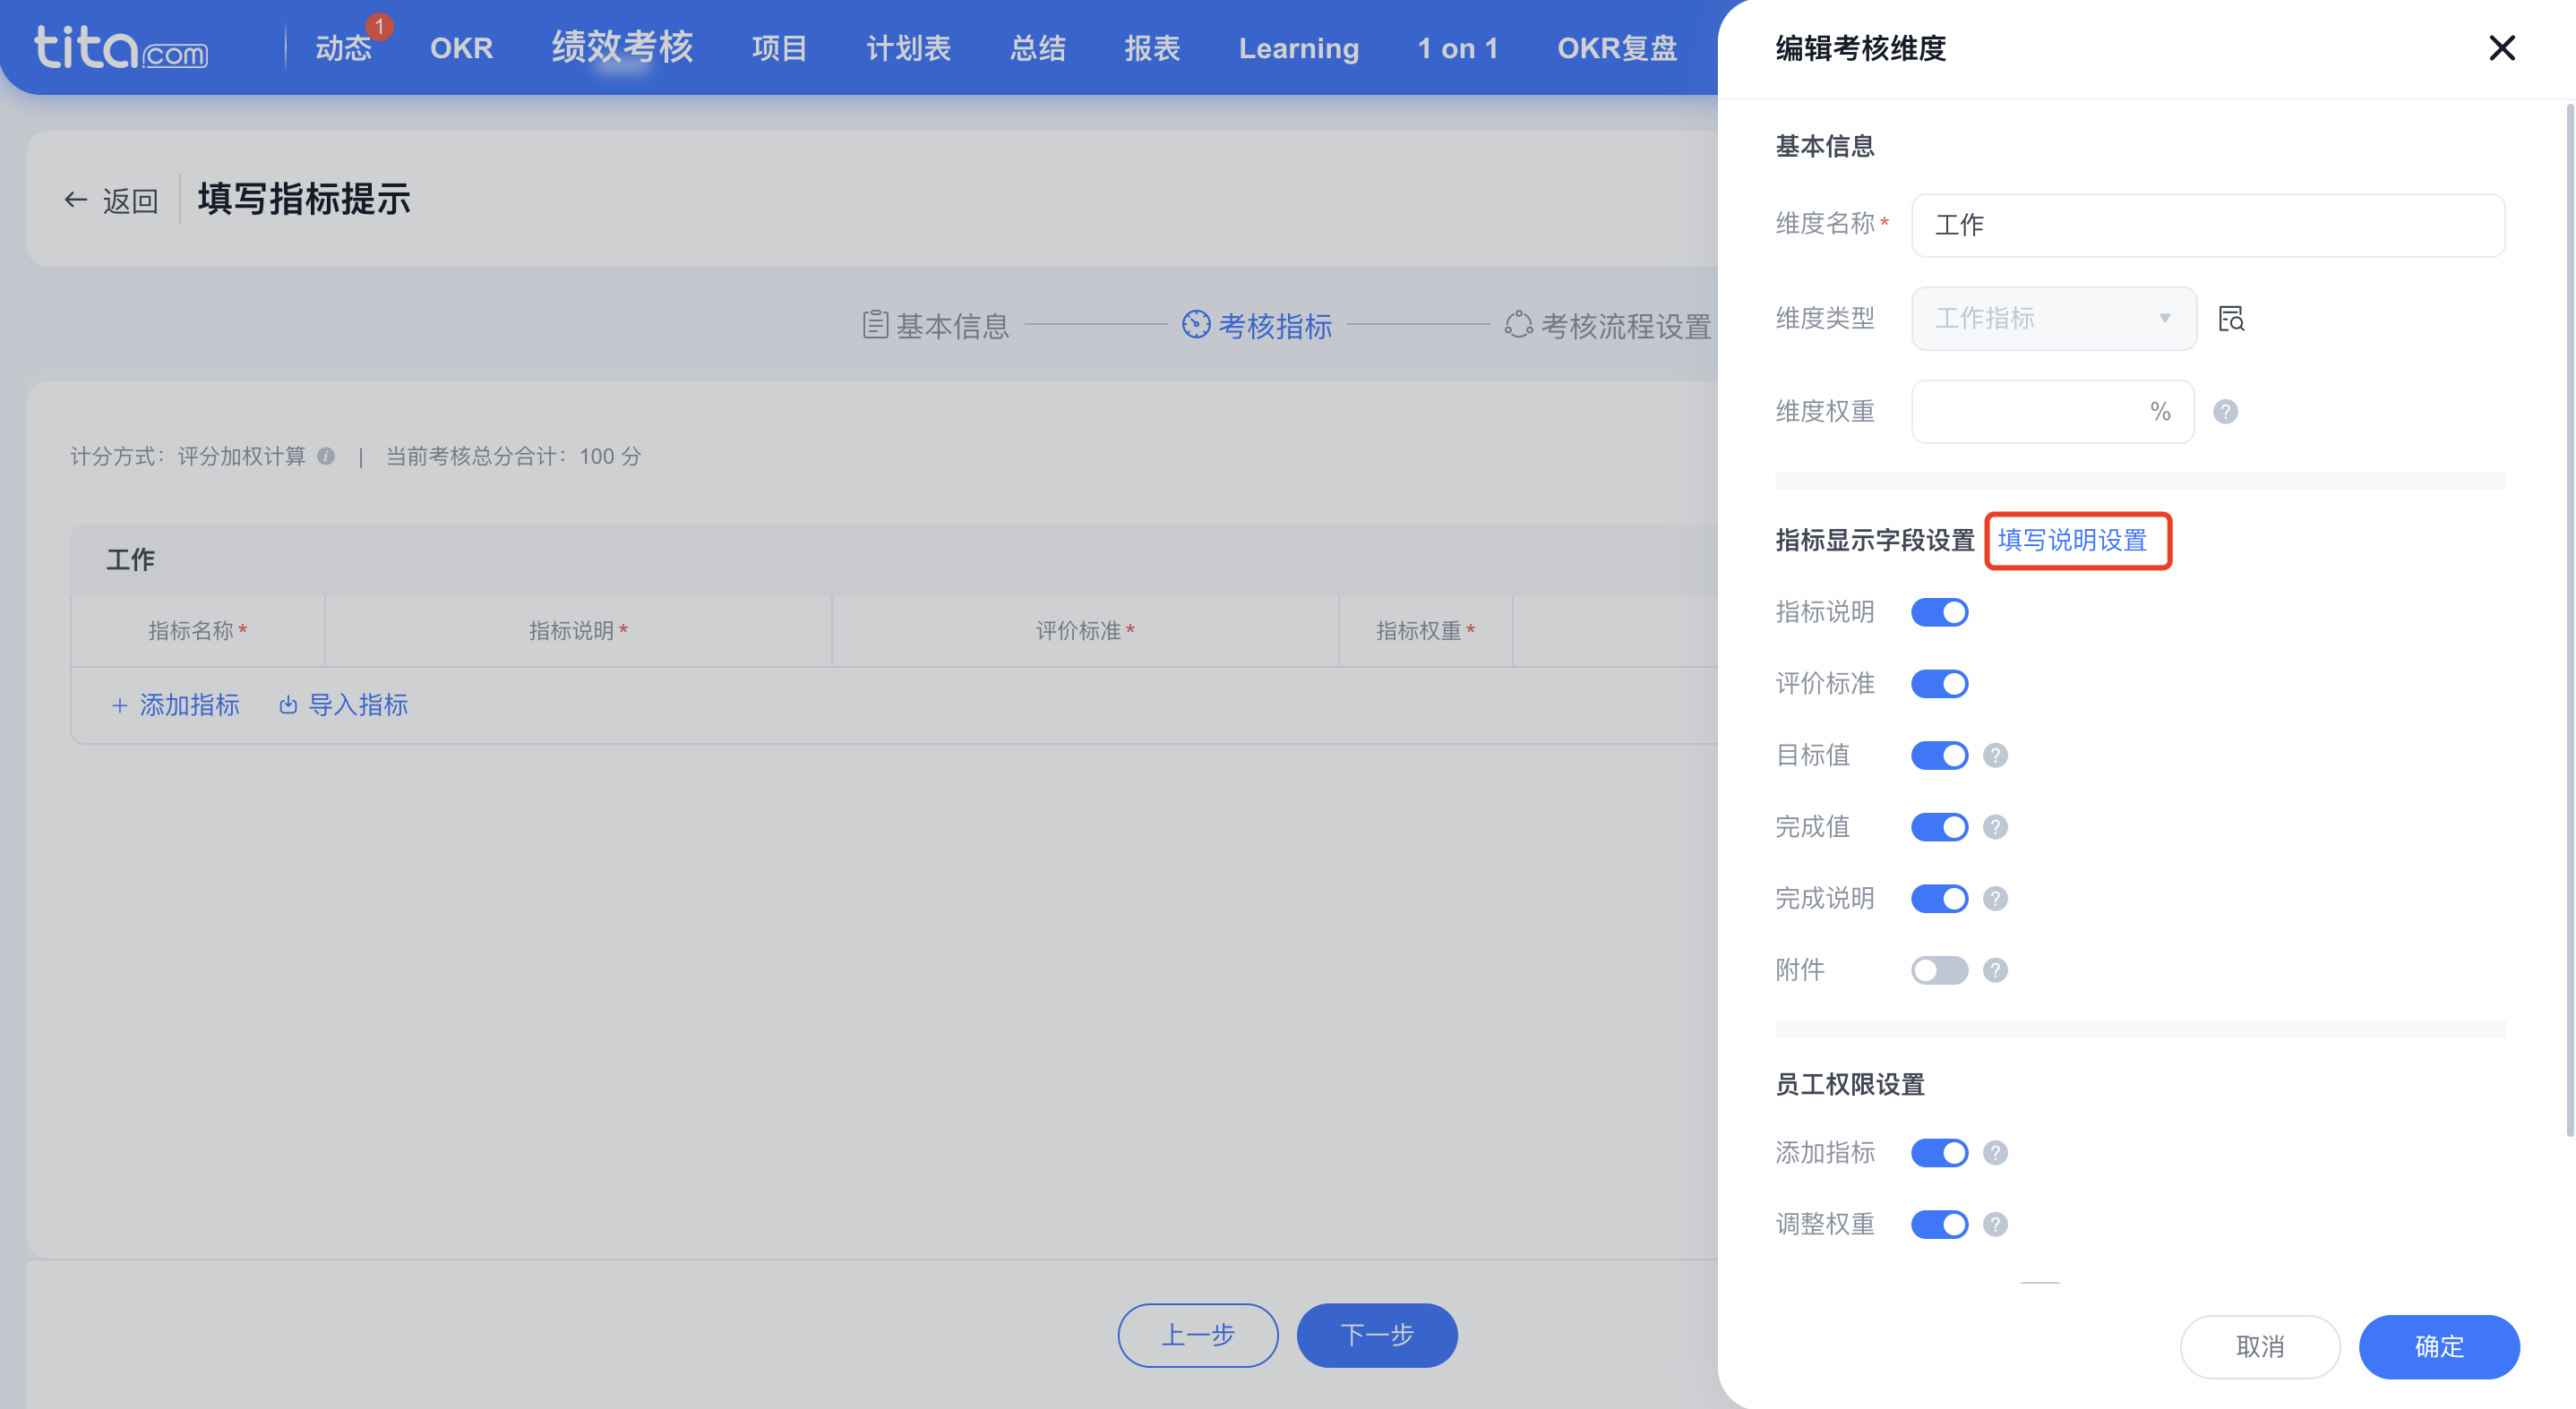
Task: Toggle the 调整权重 permission switch
Action: tap(1939, 1224)
